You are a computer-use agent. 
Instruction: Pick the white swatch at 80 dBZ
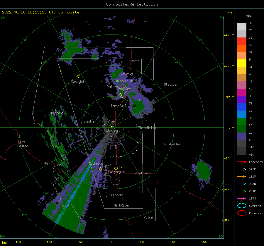coord(242,27)
